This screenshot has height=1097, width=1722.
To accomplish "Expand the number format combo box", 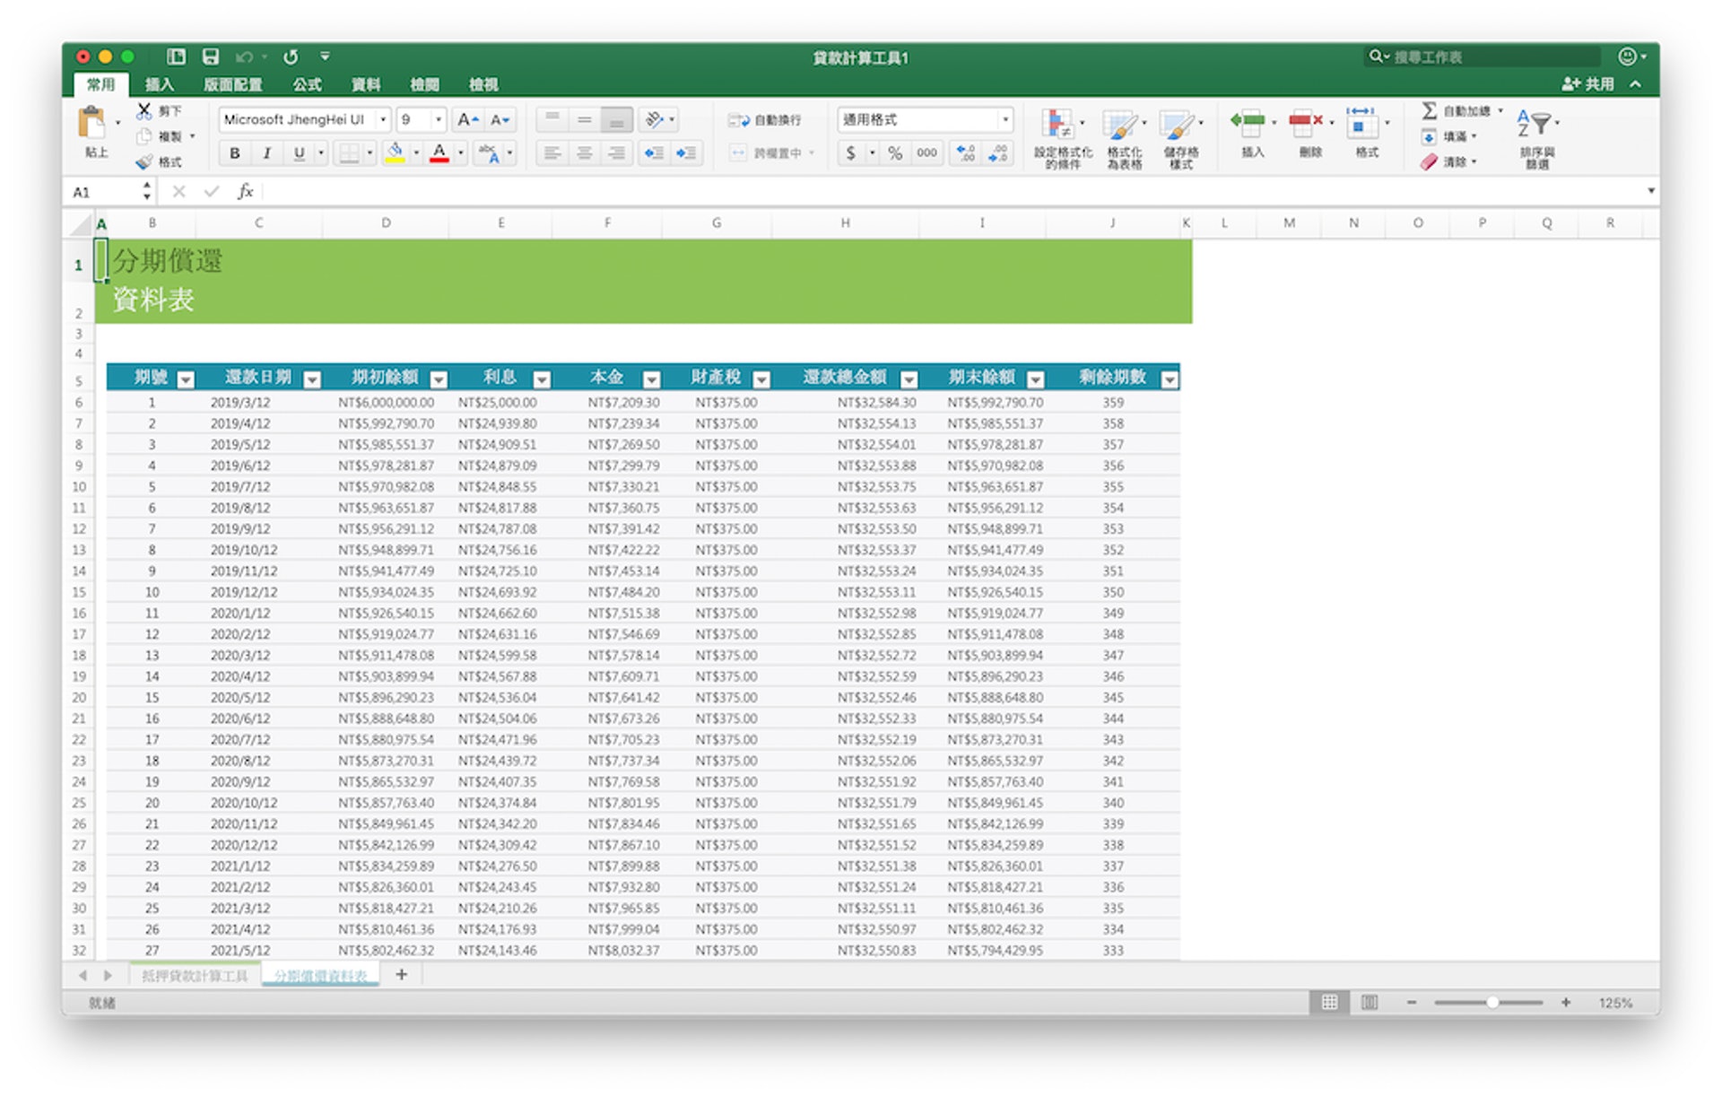I will tap(1004, 119).
